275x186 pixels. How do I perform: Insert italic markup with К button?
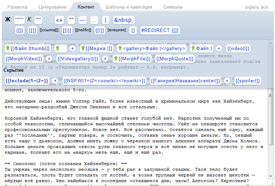[x=38, y=20]
